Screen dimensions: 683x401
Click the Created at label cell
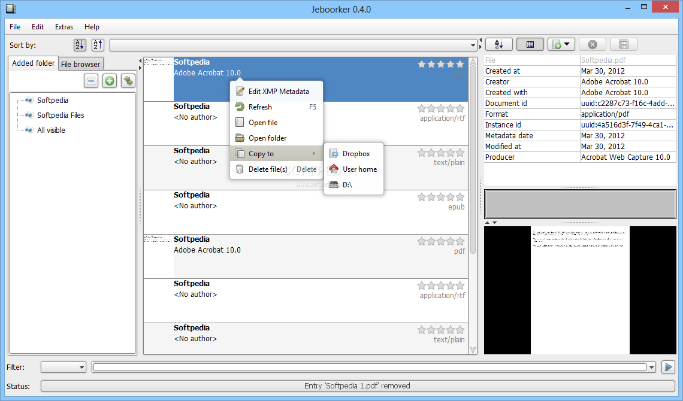pyautogui.click(x=532, y=71)
